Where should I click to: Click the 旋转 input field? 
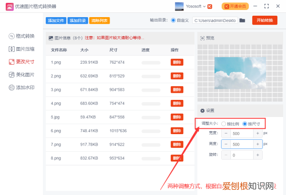tap(242, 155)
